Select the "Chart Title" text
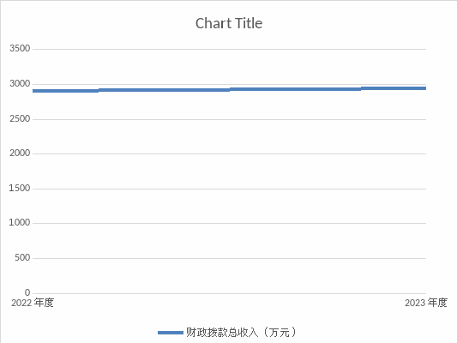Image resolution: width=457 pixels, height=343 pixels. click(x=229, y=23)
